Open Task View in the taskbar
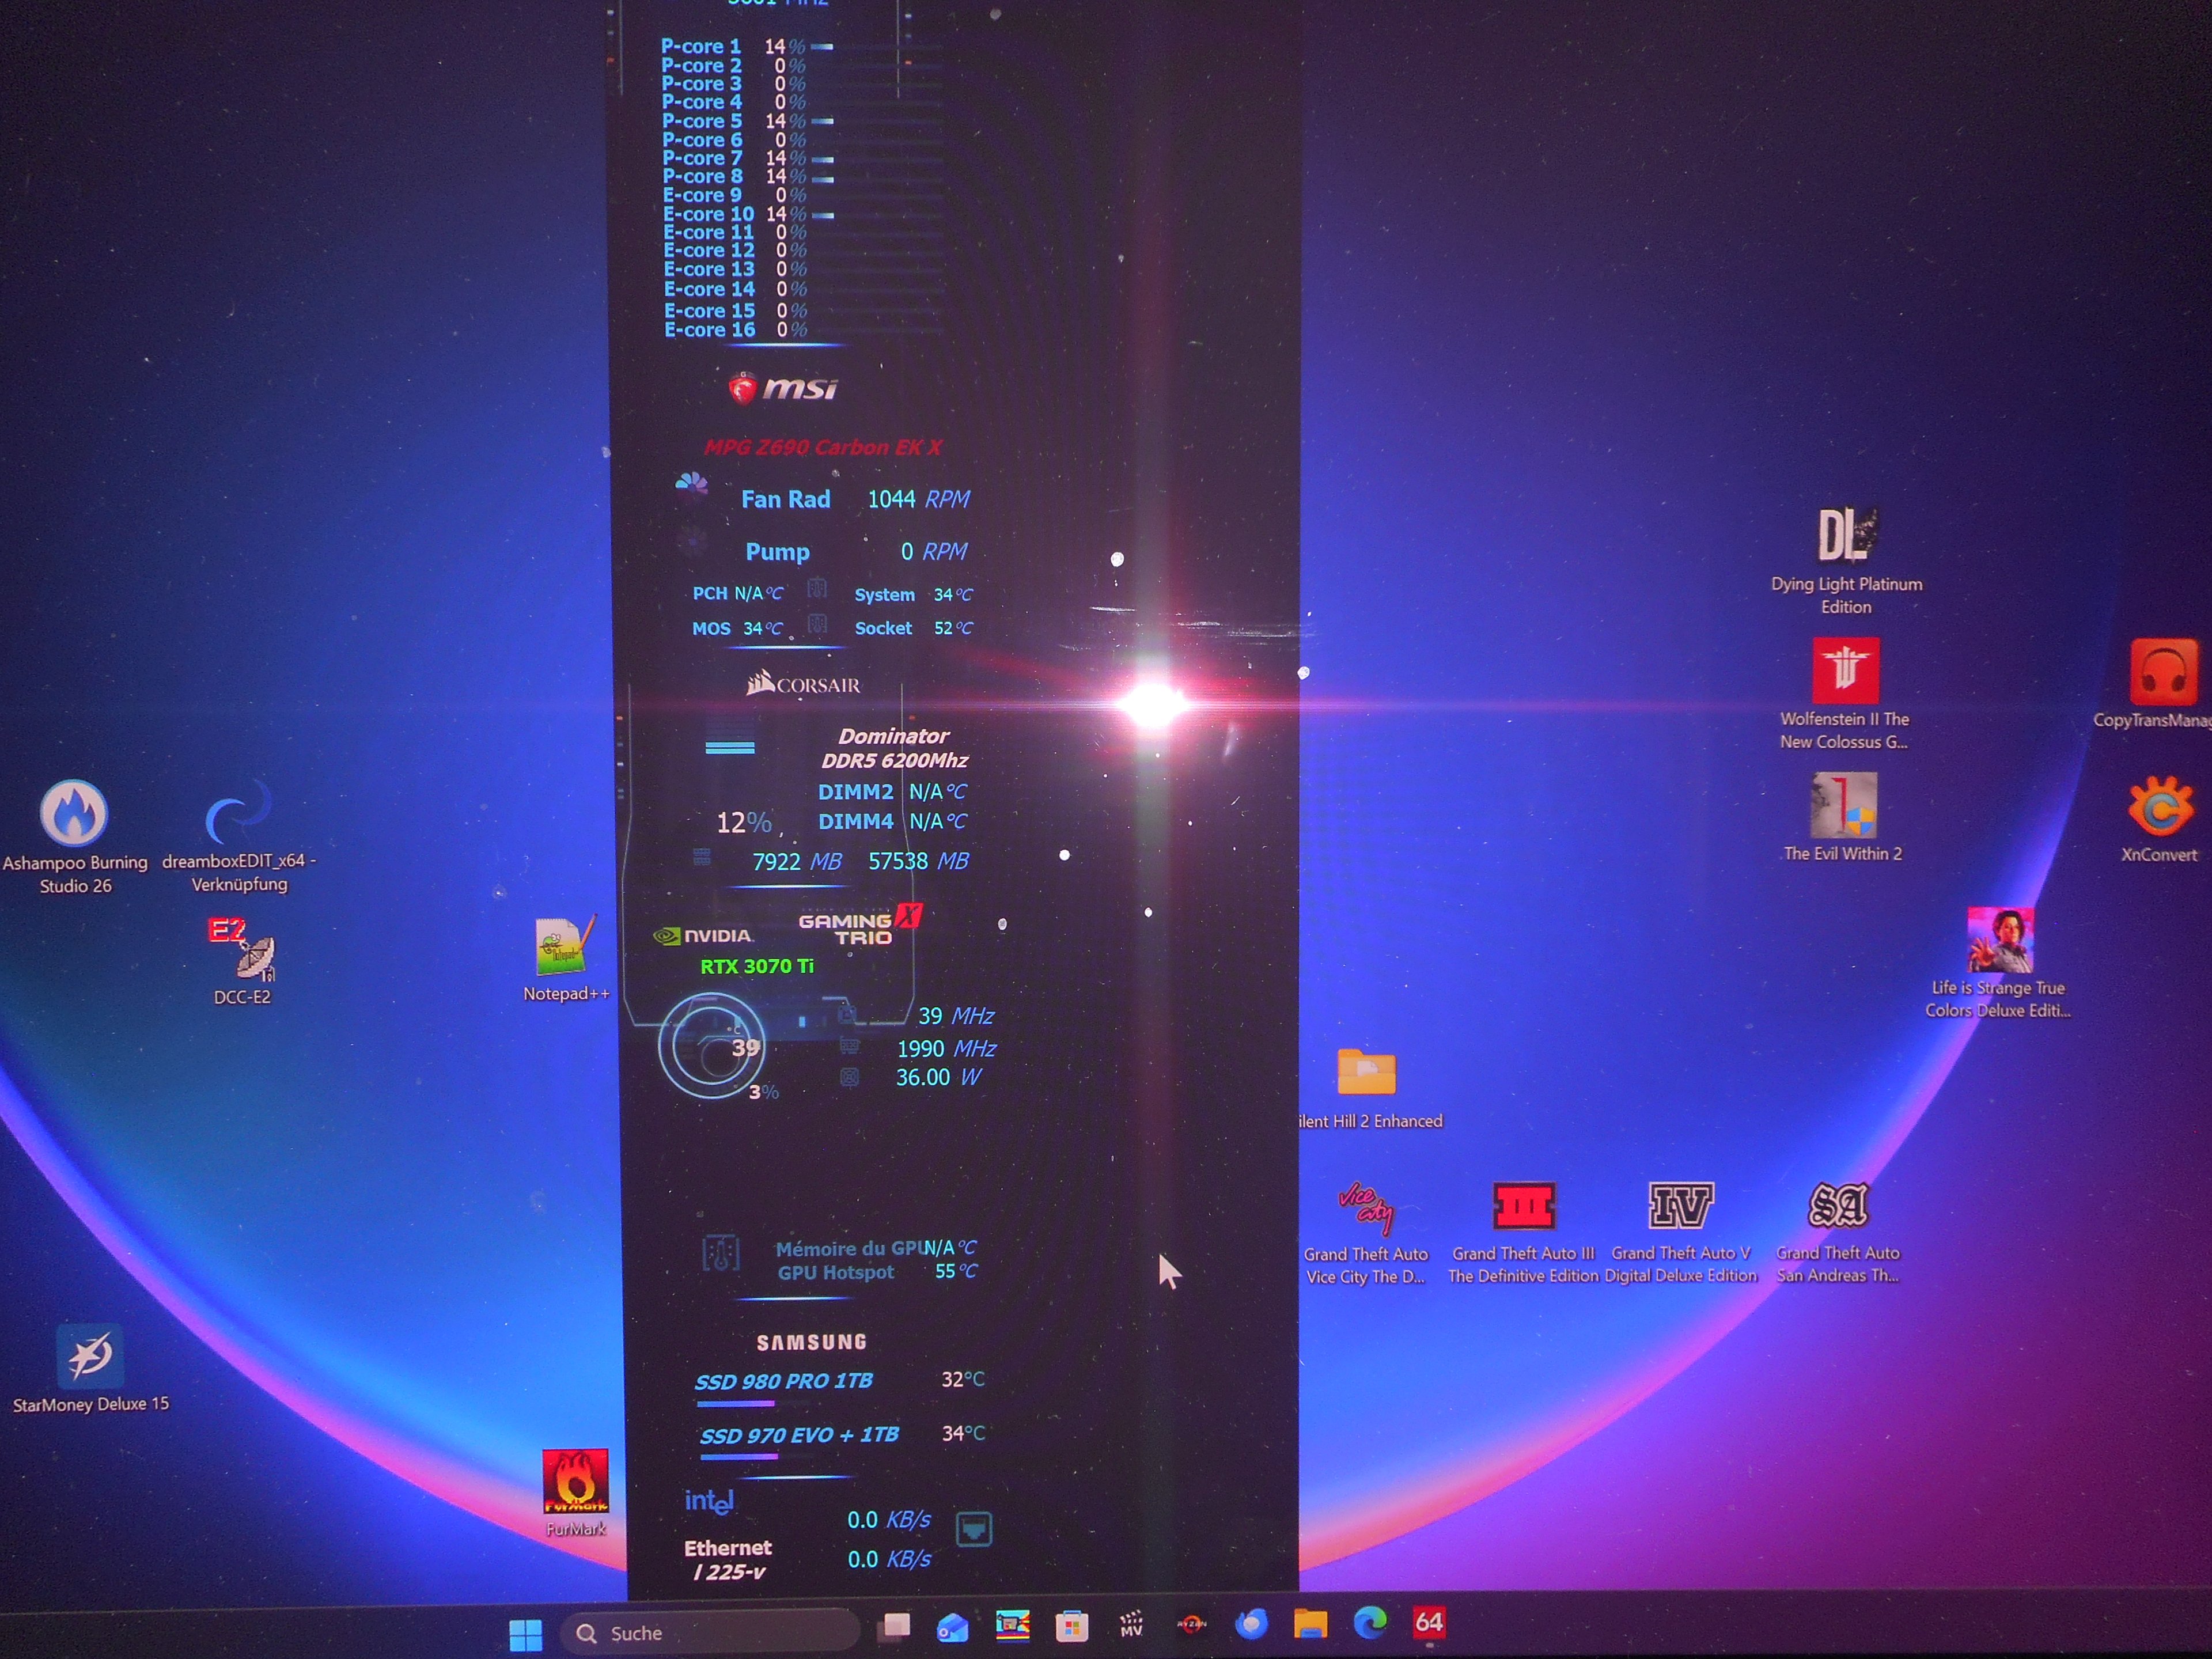The width and height of the screenshot is (2212, 1659). click(x=895, y=1626)
